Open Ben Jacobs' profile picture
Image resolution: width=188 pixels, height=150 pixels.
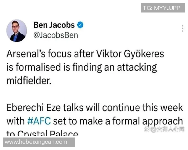point(17,31)
